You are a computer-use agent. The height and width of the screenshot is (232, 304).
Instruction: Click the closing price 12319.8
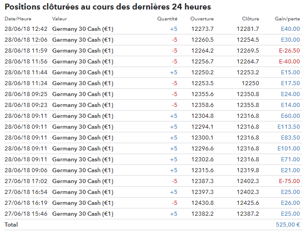tap(248, 170)
